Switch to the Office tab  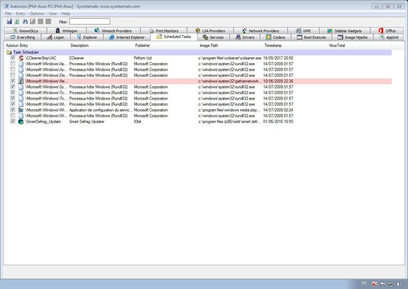pos(387,30)
